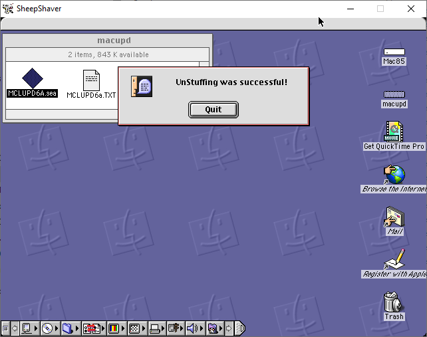Select the Trash icon

coord(394,302)
